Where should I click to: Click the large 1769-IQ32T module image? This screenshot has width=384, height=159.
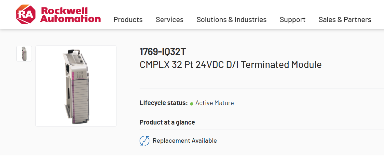(76, 86)
